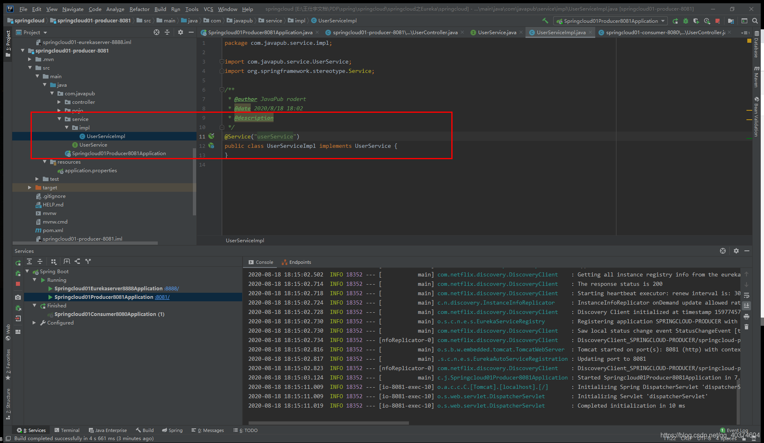Image resolution: width=764 pixels, height=443 pixels.
Task: Show the hidden editor tabs list
Action: click(x=746, y=33)
